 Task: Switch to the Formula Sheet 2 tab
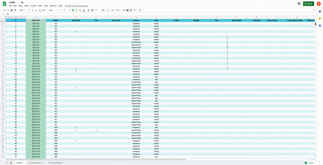(57, 163)
